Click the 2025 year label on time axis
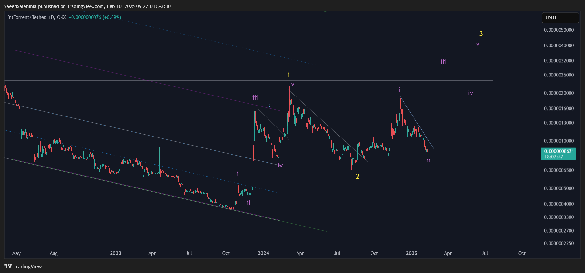Viewport: 585px width, 273px height. point(412,253)
